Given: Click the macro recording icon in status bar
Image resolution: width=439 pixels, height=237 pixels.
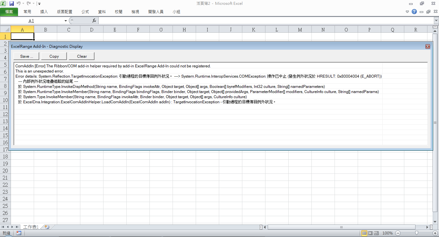Looking at the screenshot, I should tap(19, 233).
